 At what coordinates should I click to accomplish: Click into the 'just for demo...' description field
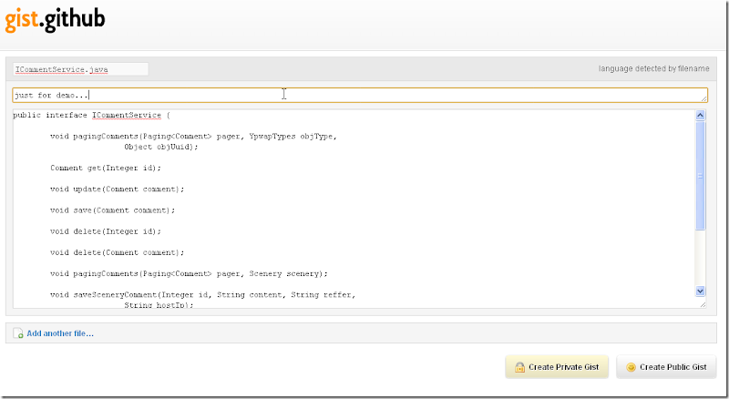click(x=355, y=95)
